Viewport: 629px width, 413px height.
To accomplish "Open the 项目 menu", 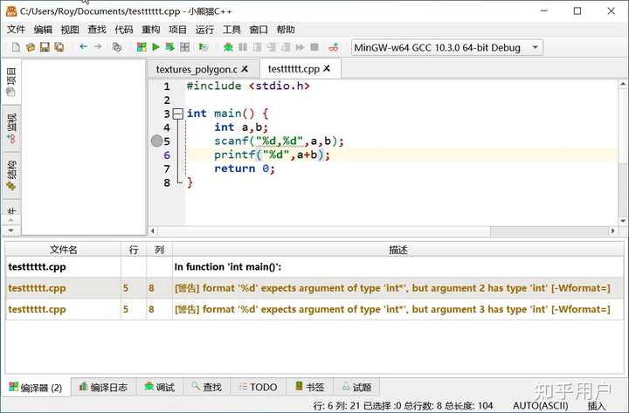I will (x=177, y=30).
